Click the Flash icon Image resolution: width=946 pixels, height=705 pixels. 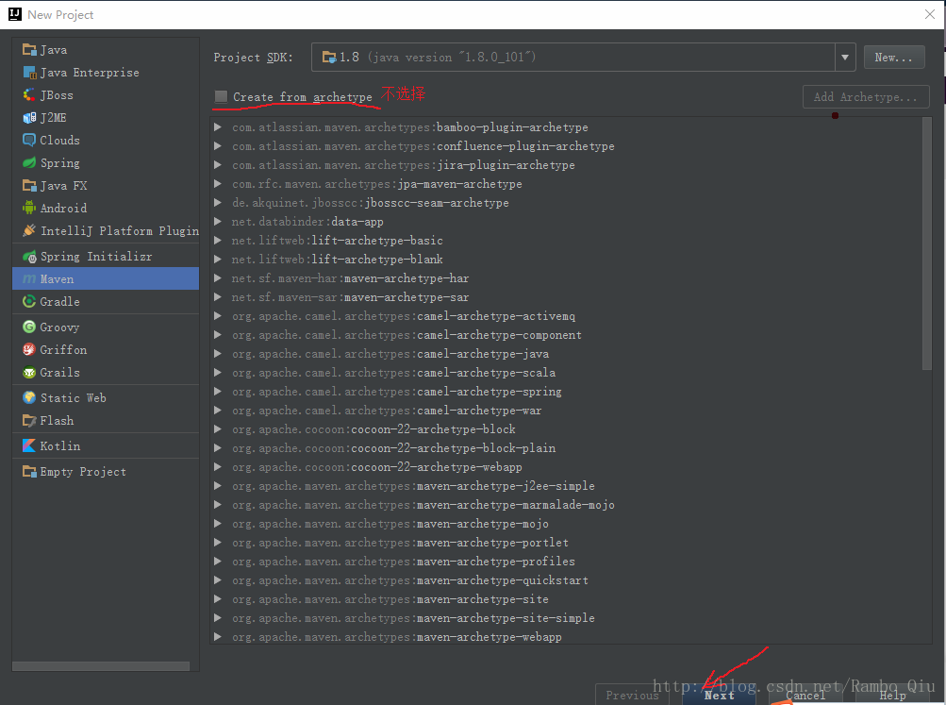click(29, 420)
